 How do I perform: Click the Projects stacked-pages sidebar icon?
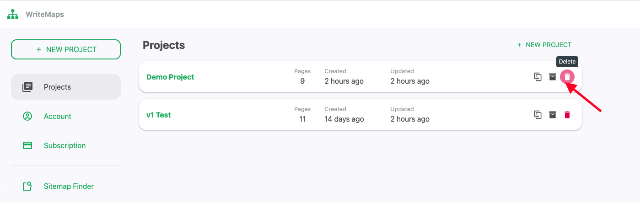27,87
